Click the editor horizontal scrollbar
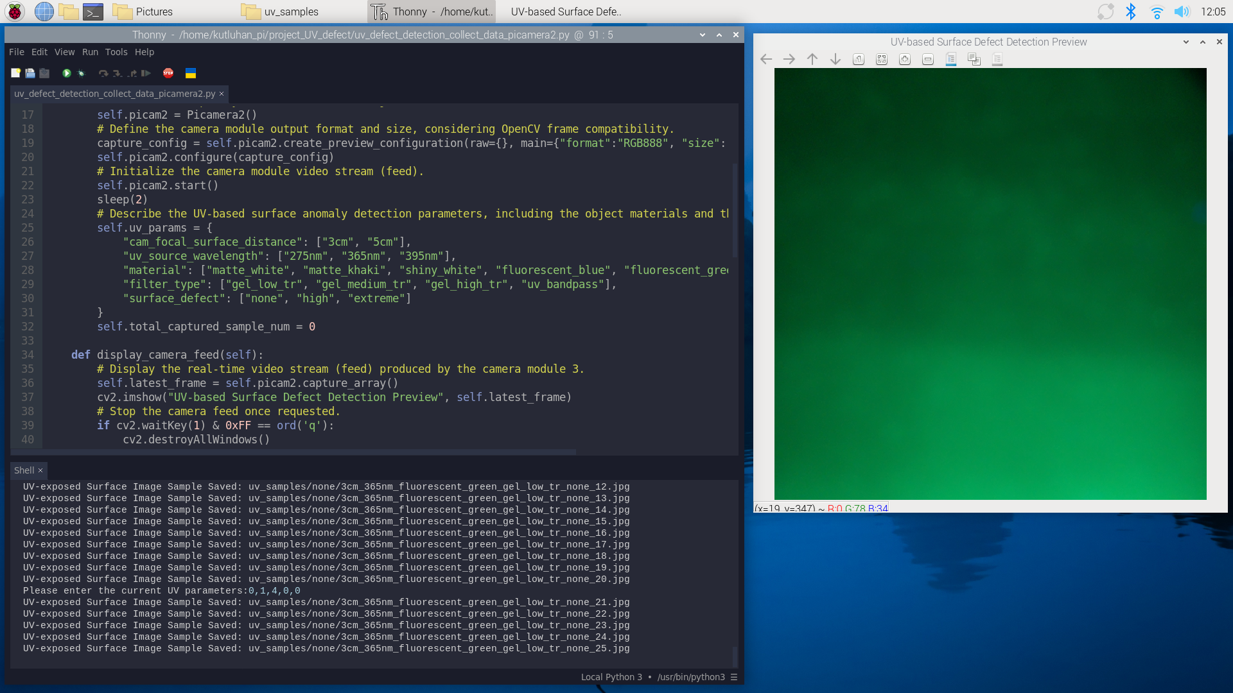The width and height of the screenshot is (1233, 693). point(293,452)
